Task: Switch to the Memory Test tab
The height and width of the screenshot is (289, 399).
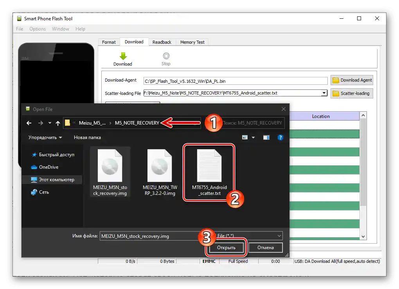Action: point(192,42)
